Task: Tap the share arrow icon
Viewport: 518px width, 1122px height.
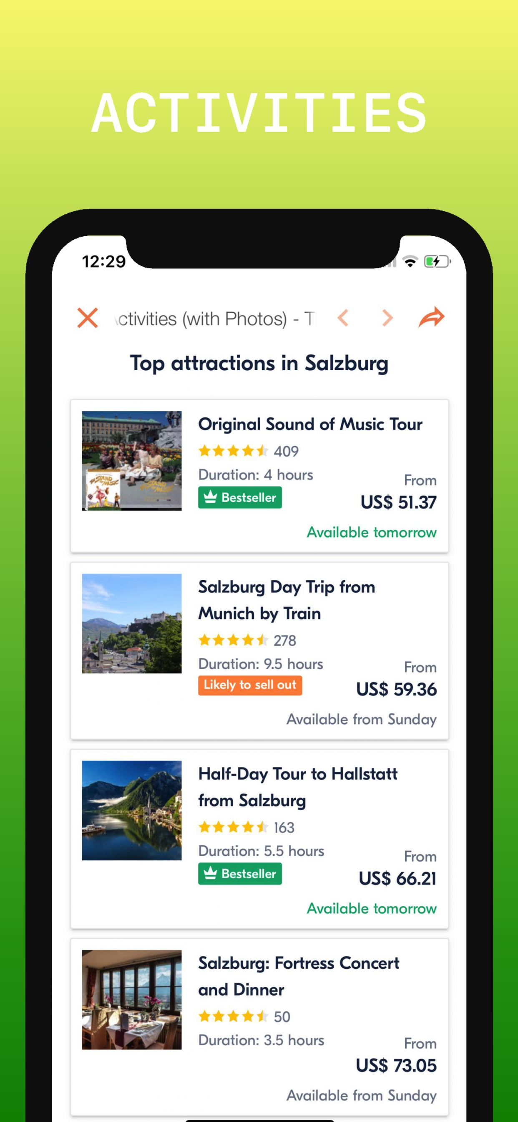Action: click(431, 317)
